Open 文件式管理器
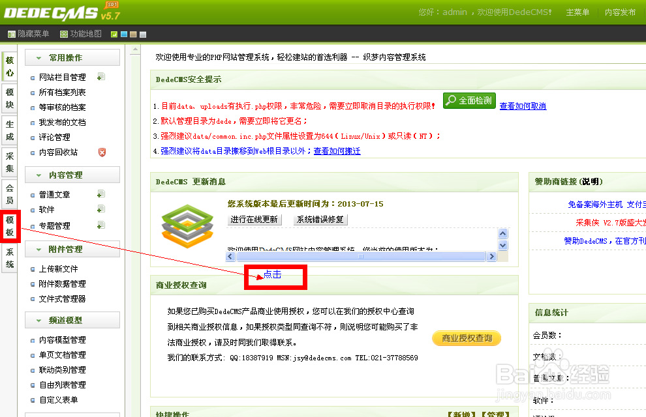The height and width of the screenshot is (417, 646). point(62,299)
